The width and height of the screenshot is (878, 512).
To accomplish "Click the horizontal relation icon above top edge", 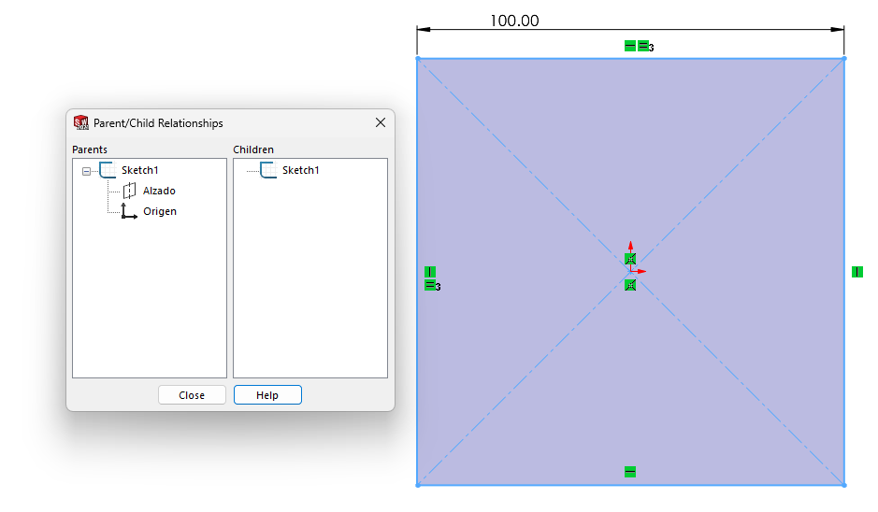I will 630,46.
